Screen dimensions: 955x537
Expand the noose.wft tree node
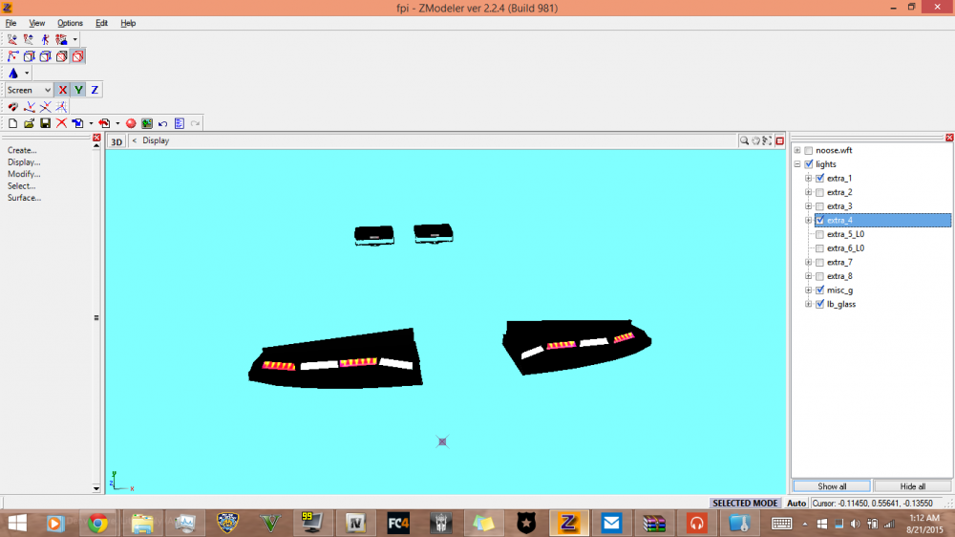coord(797,151)
